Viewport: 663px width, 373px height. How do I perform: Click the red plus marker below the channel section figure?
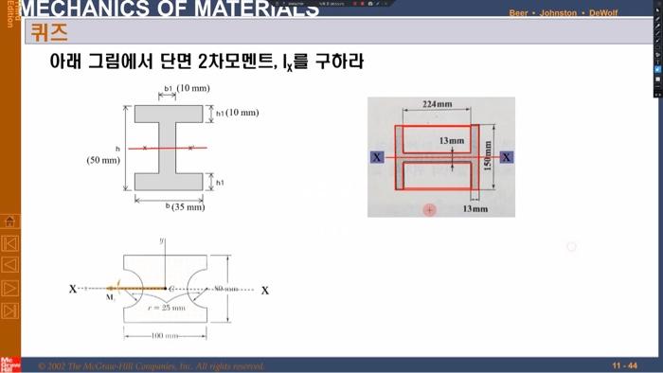[429, 209]
